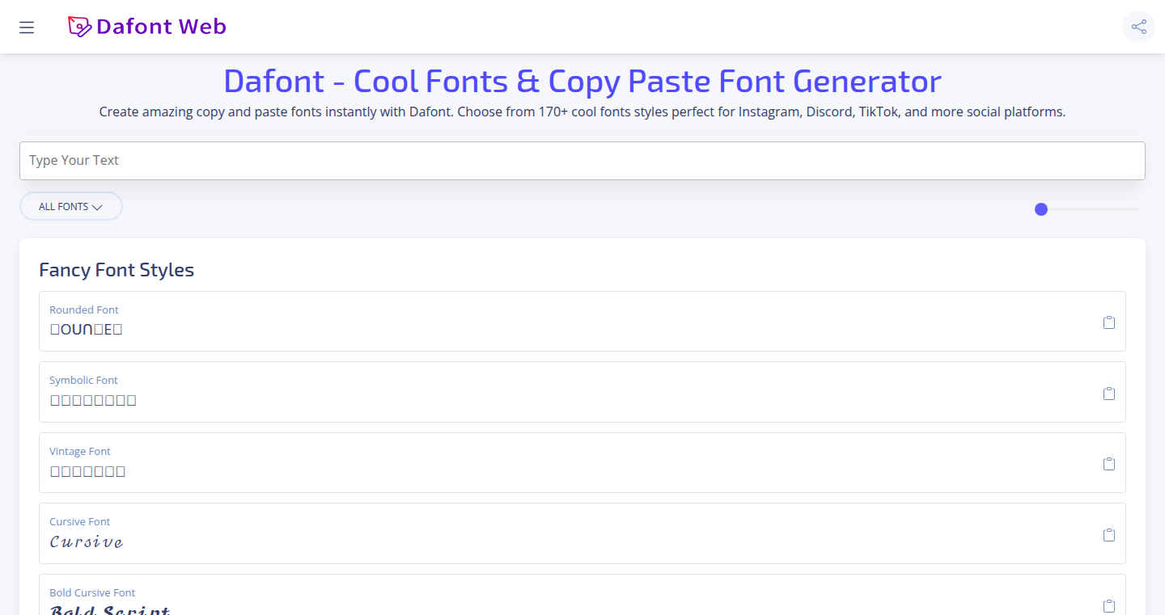
Task: Select the Vintage Font row
Action: pos(582,462)
